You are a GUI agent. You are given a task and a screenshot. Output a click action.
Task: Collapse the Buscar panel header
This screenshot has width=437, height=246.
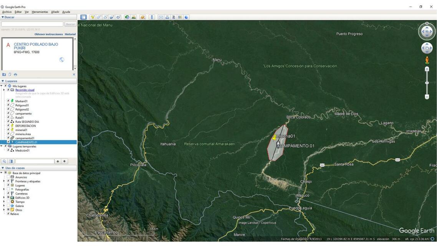tap(39, 17)
